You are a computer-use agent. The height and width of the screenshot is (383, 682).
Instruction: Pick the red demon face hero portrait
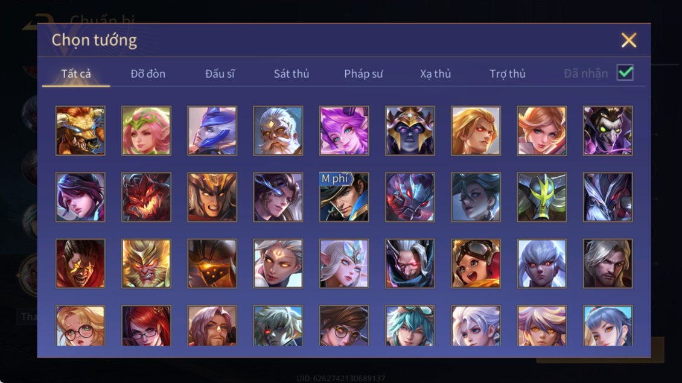[146, 197]
